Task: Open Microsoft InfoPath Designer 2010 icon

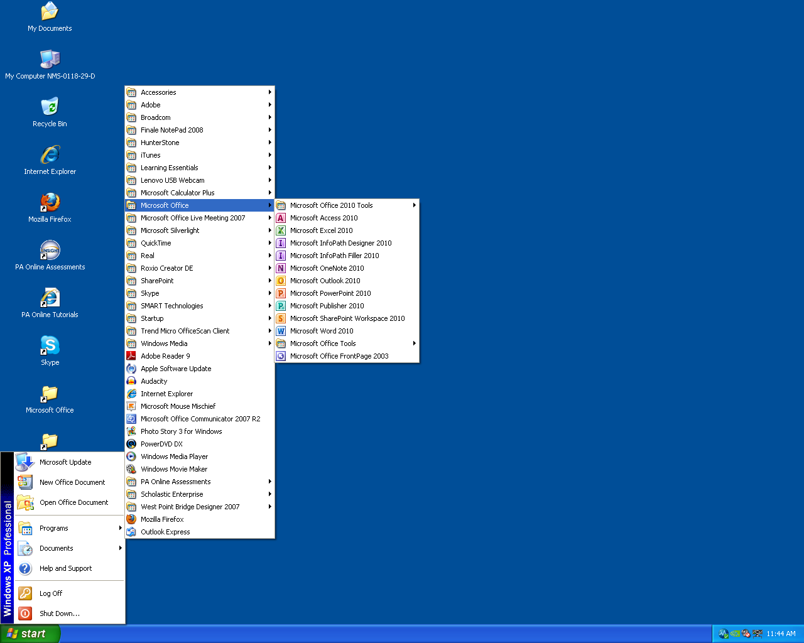Action: tap(281, 243)
